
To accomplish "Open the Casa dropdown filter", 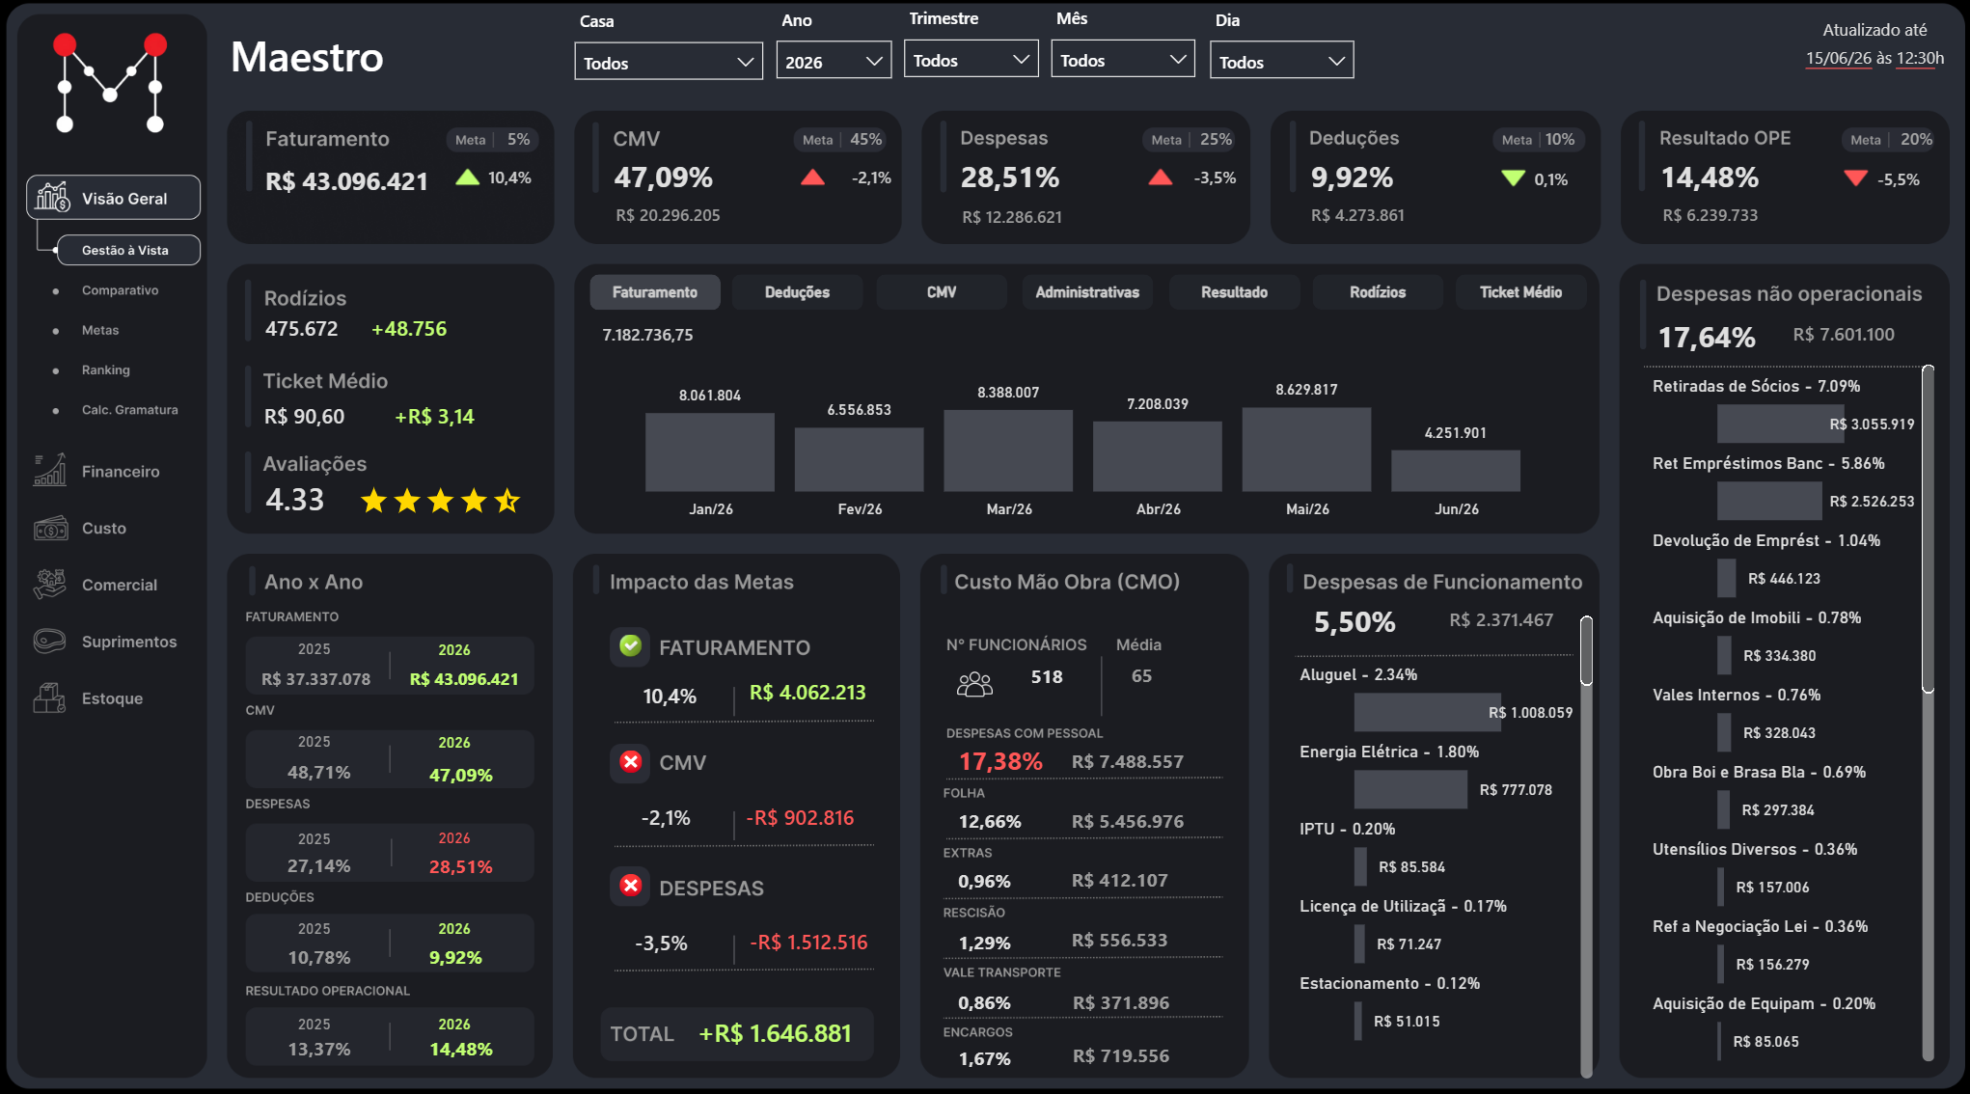I will tap(669, 62).
